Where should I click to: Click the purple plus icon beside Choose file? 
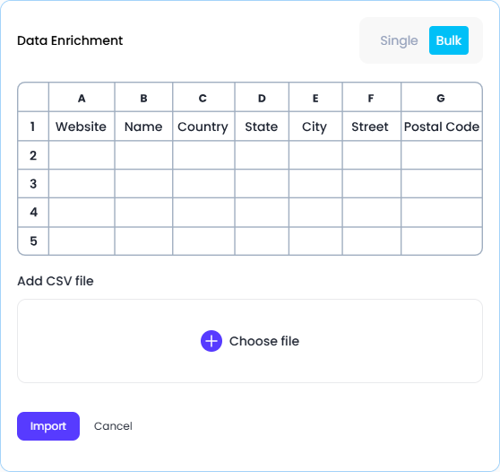tap(211, 341)
